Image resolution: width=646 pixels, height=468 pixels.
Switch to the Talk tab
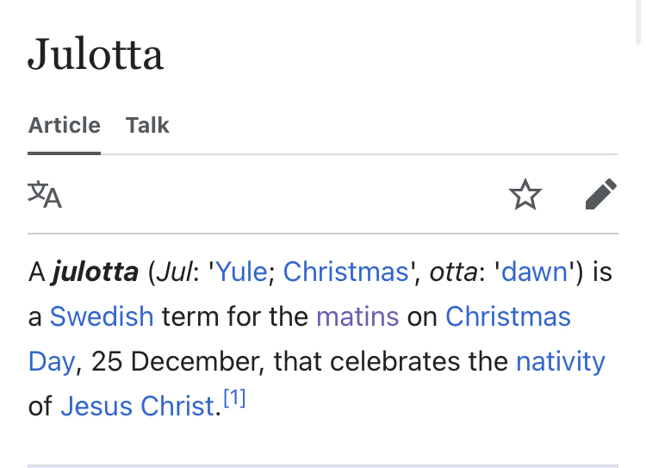(x=147, y=126)
